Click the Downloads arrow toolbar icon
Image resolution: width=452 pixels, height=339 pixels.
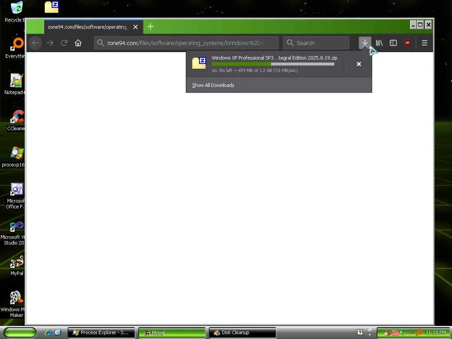coord(365,43)
